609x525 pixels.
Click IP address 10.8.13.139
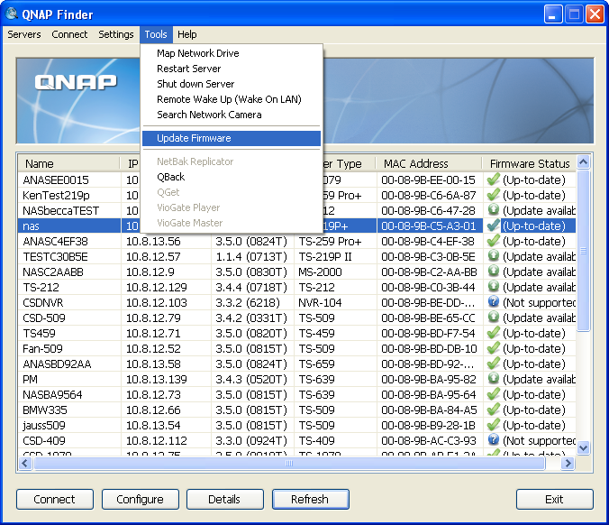point(157,379)
